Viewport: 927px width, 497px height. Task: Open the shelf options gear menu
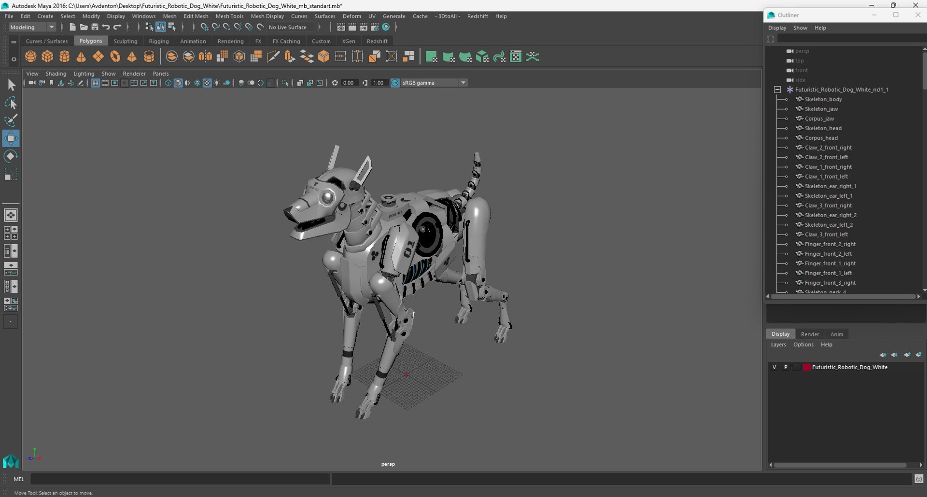[x=14, y=59]
